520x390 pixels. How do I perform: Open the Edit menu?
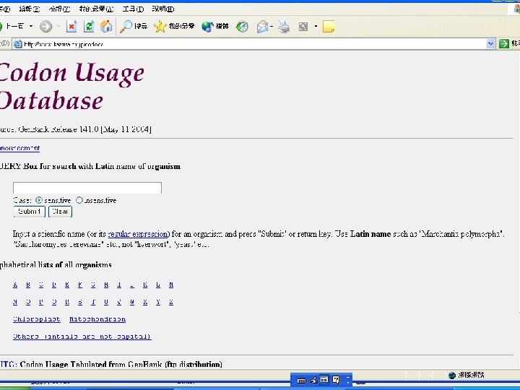point(29,9)
